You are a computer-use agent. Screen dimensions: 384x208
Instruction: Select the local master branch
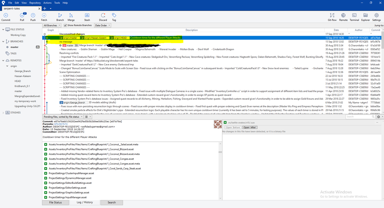click(15, 47)
